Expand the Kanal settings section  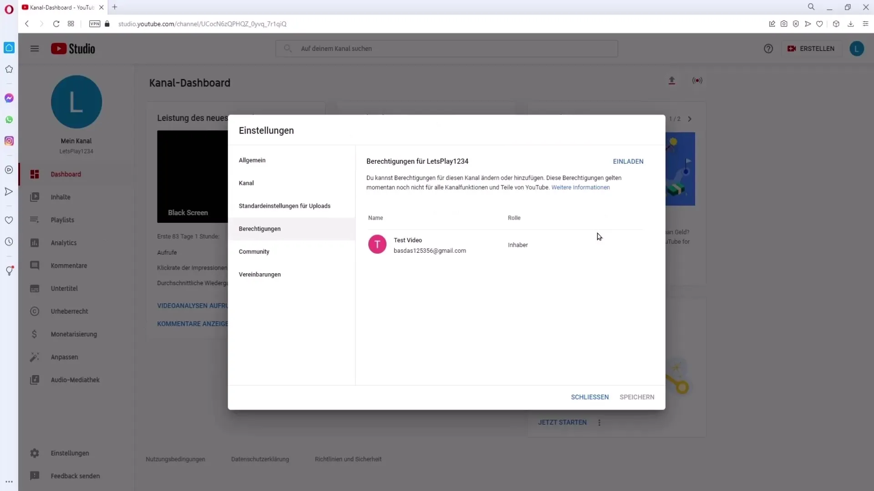247,182
